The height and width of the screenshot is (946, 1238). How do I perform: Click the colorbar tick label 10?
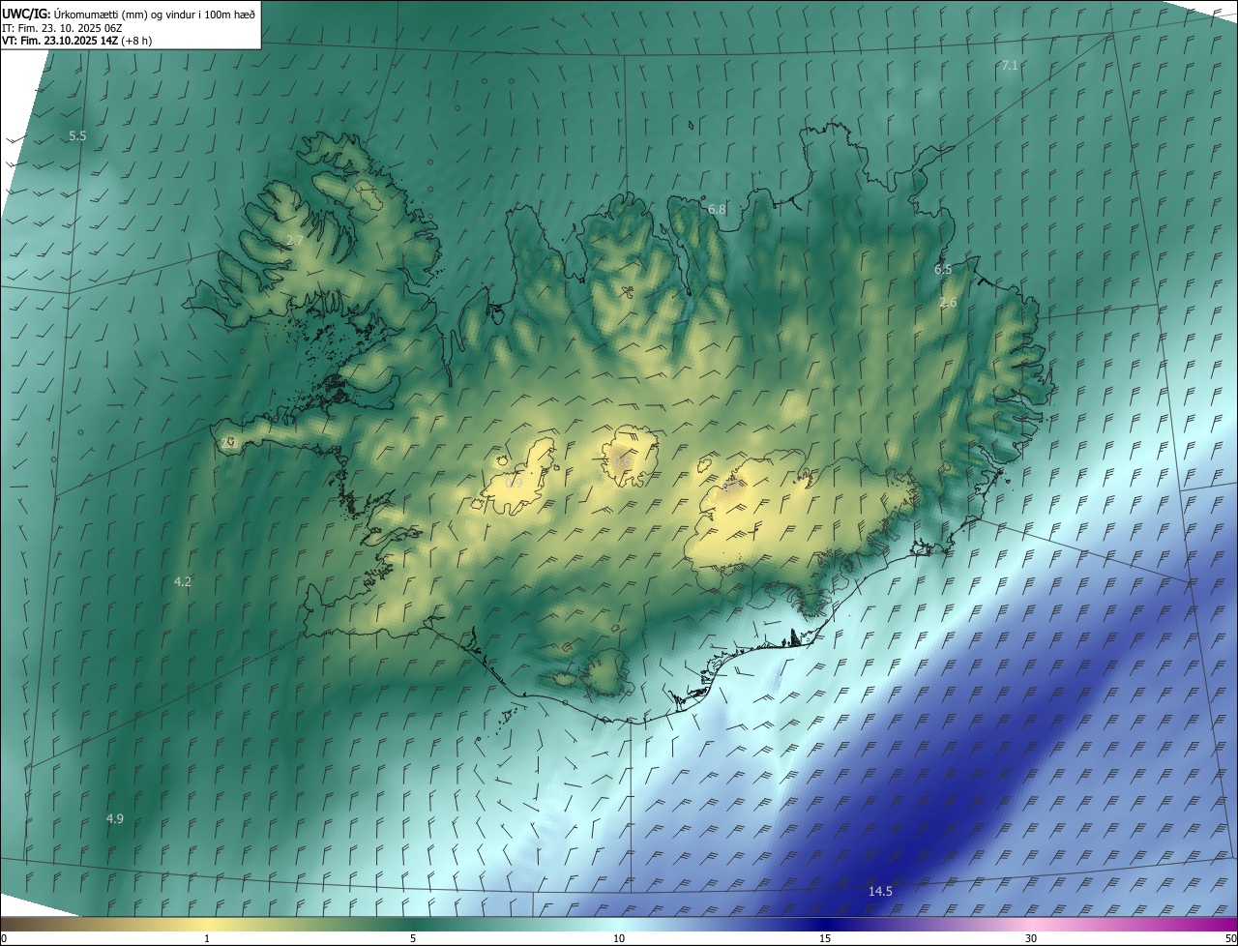click(x=619, y=938)
